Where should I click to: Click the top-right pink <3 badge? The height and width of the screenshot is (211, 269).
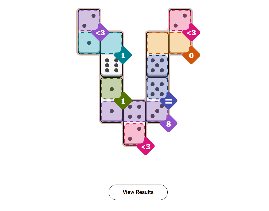click(x=191, y=33)
